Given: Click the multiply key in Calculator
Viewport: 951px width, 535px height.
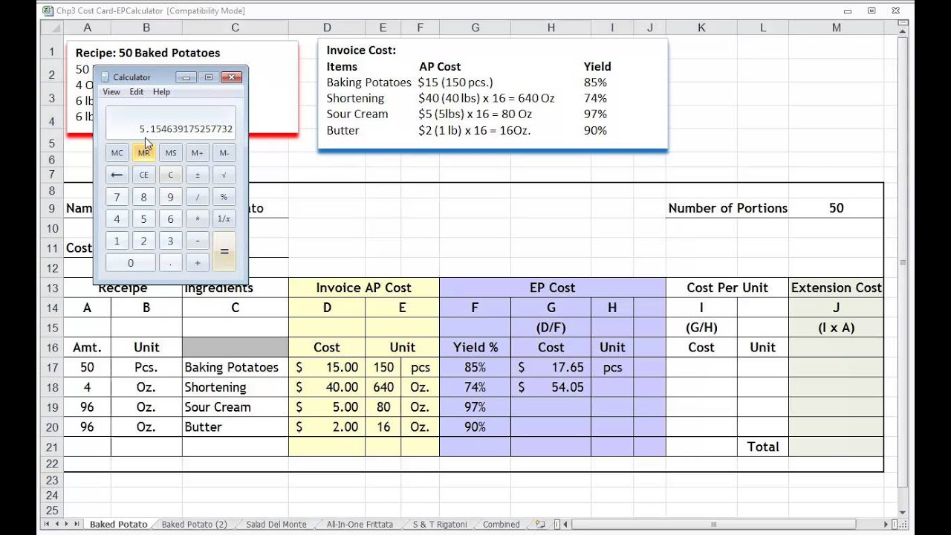Looking at the screenshot, I should pyautogui.click(x=198, y=219).
